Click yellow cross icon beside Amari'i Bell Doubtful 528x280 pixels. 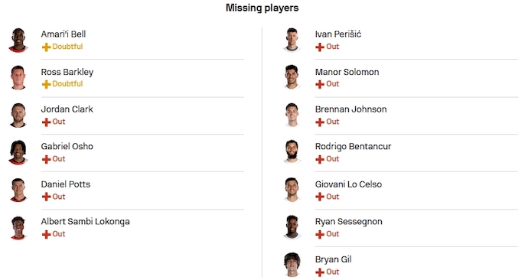click(x=46, y=47)
